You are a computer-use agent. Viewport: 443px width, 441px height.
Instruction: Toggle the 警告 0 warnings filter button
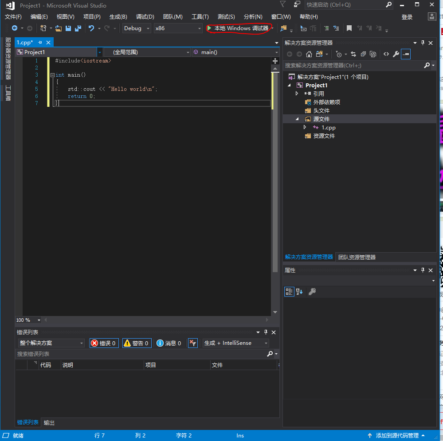[x=137, y=343]
